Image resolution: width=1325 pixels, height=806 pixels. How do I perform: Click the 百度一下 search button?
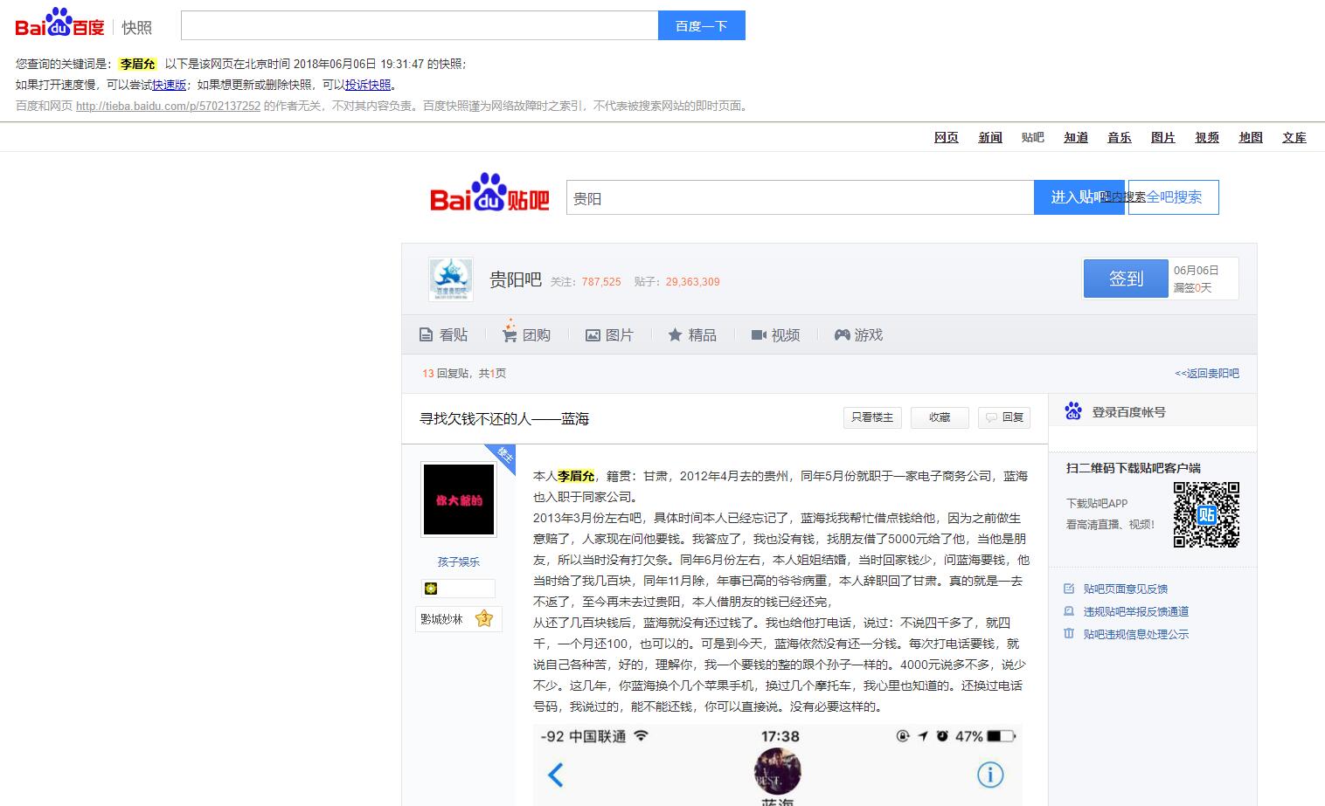[701, 25]
